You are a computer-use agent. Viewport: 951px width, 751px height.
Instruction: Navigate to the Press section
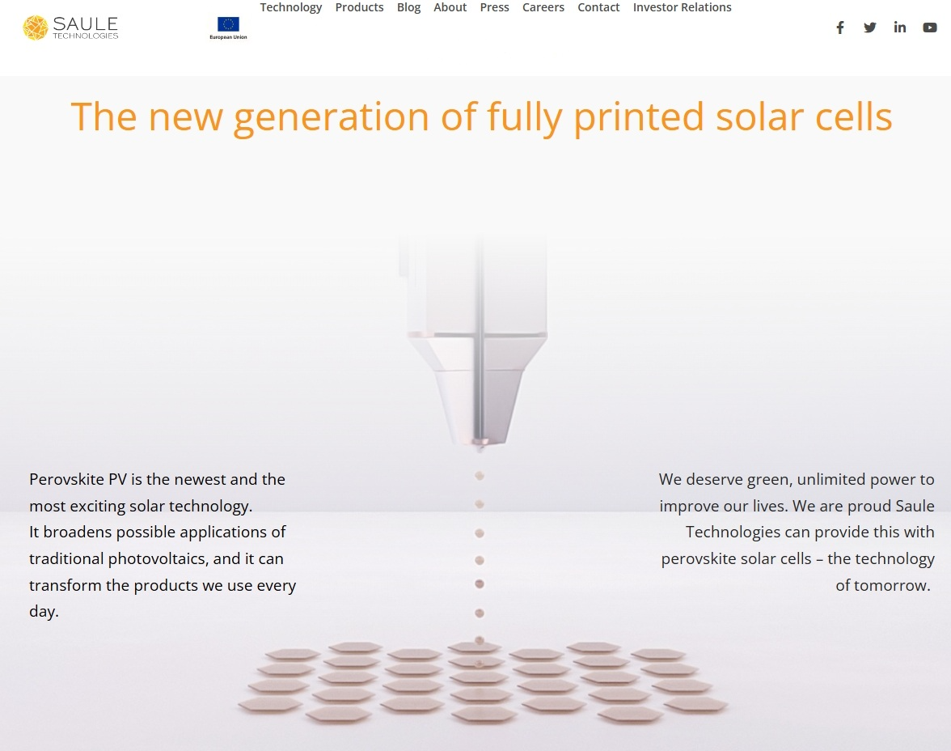coord(494,8)
